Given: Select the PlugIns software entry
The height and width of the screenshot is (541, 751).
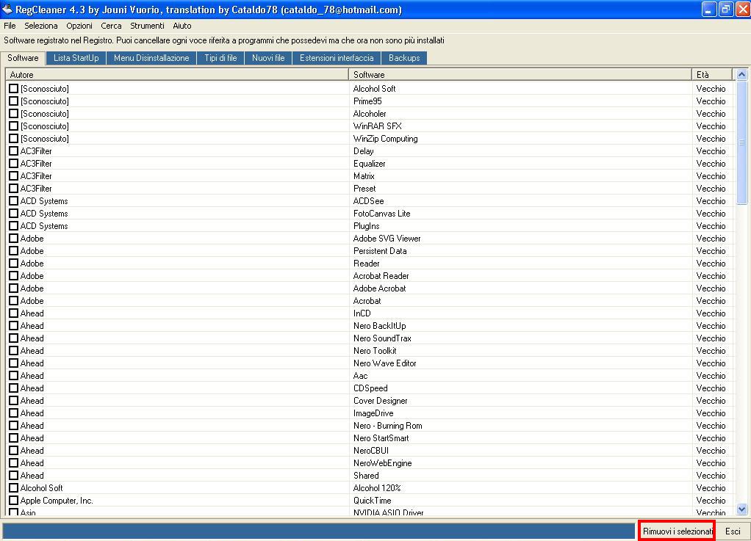Looking at the screenshot, I should pyautogui.click(x=366, y=226).
